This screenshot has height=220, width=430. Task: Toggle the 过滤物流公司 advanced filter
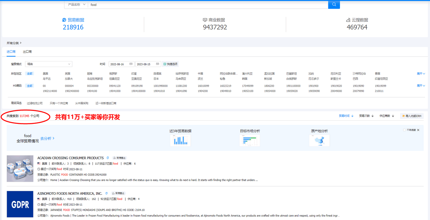click(34, 104)
